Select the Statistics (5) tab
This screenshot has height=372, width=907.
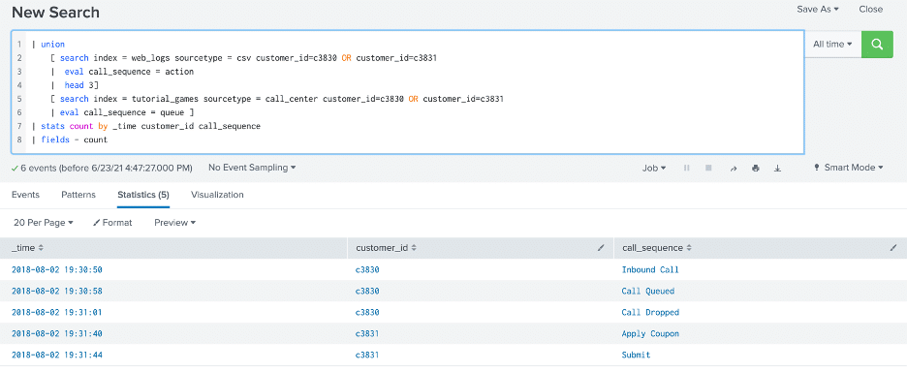click(x=142, y=195)
